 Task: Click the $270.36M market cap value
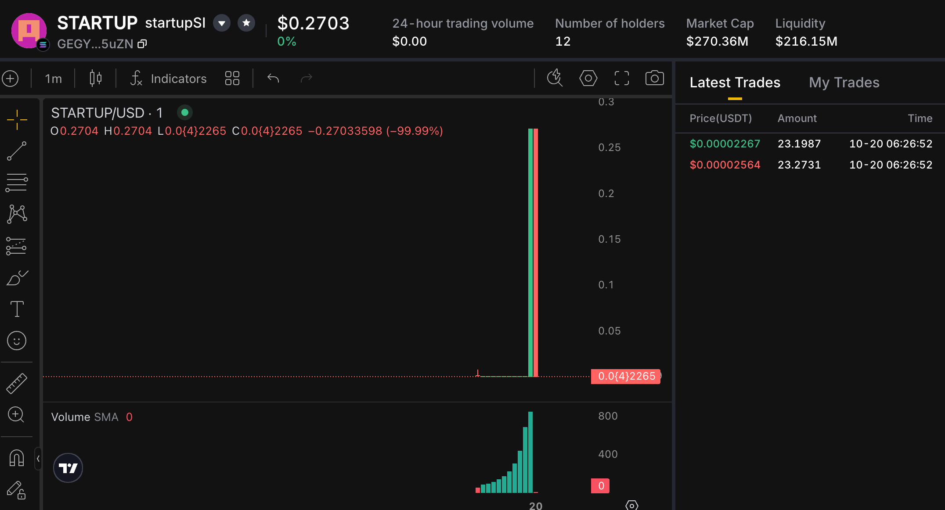(717, 41)
